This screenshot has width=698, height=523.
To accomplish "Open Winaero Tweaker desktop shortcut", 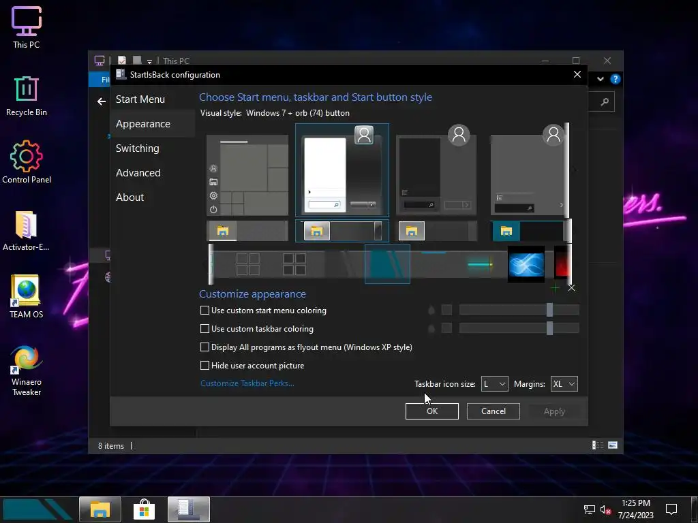I will pos(27,370).
